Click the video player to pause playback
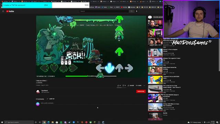Viewport: 220px width, 124px height. point(91,46)
